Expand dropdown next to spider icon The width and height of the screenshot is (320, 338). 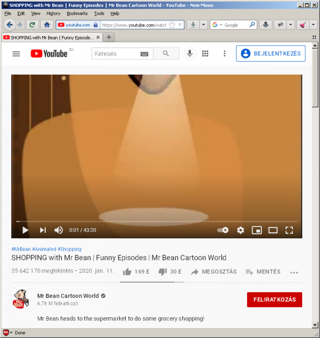tap(290, 25)
